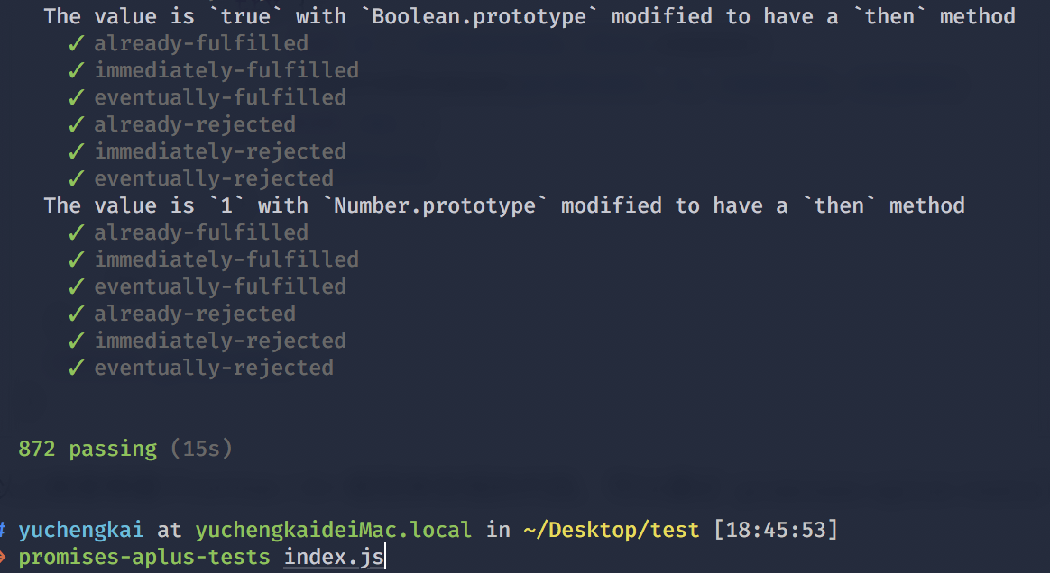1050x573 pixels.
Task: Click the yuchengkaideiMac.local hostname
Action: coord(334,531)
